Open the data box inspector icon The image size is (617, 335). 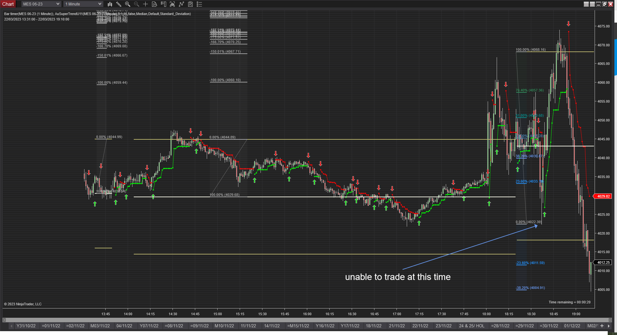(x=154, y=4)
